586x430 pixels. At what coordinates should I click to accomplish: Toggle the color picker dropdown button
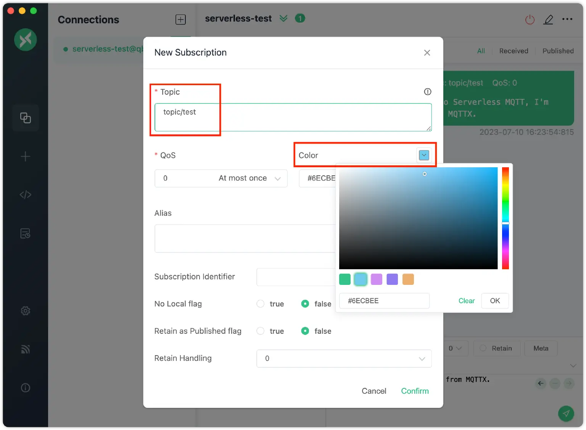(424, 155)
